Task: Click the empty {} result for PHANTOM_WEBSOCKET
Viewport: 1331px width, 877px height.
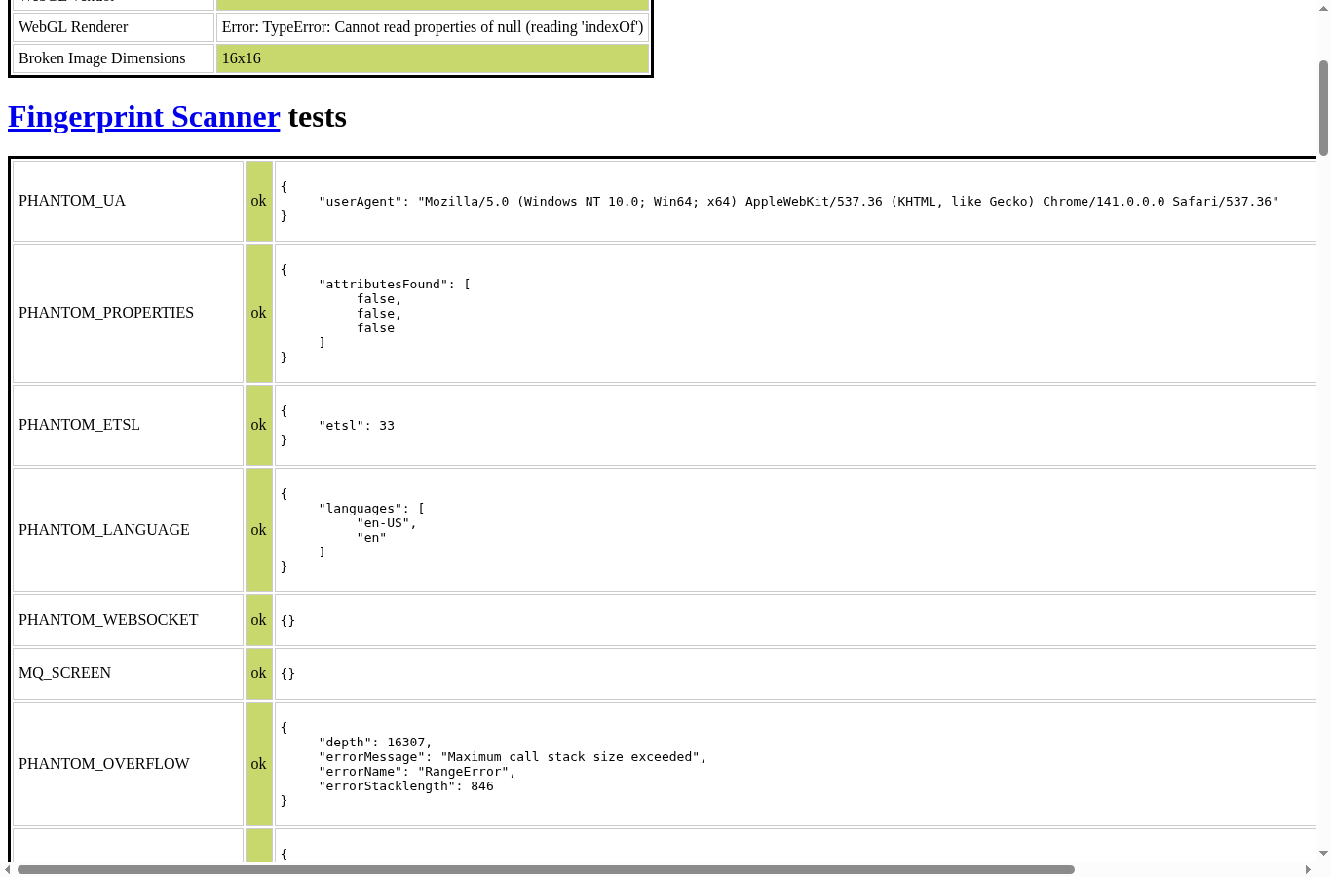Action: pyautogui.click(x=287, y=621)
